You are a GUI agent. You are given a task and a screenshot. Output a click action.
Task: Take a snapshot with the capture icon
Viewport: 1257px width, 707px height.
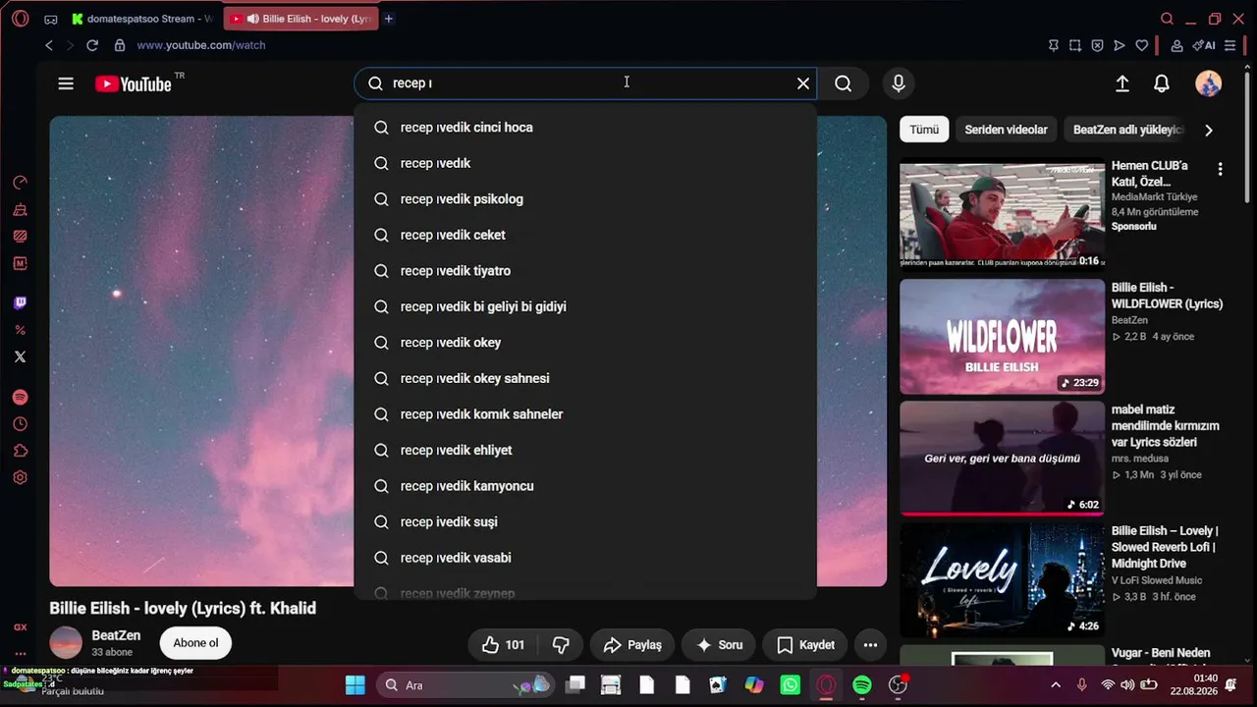[x=1075, y=45]
